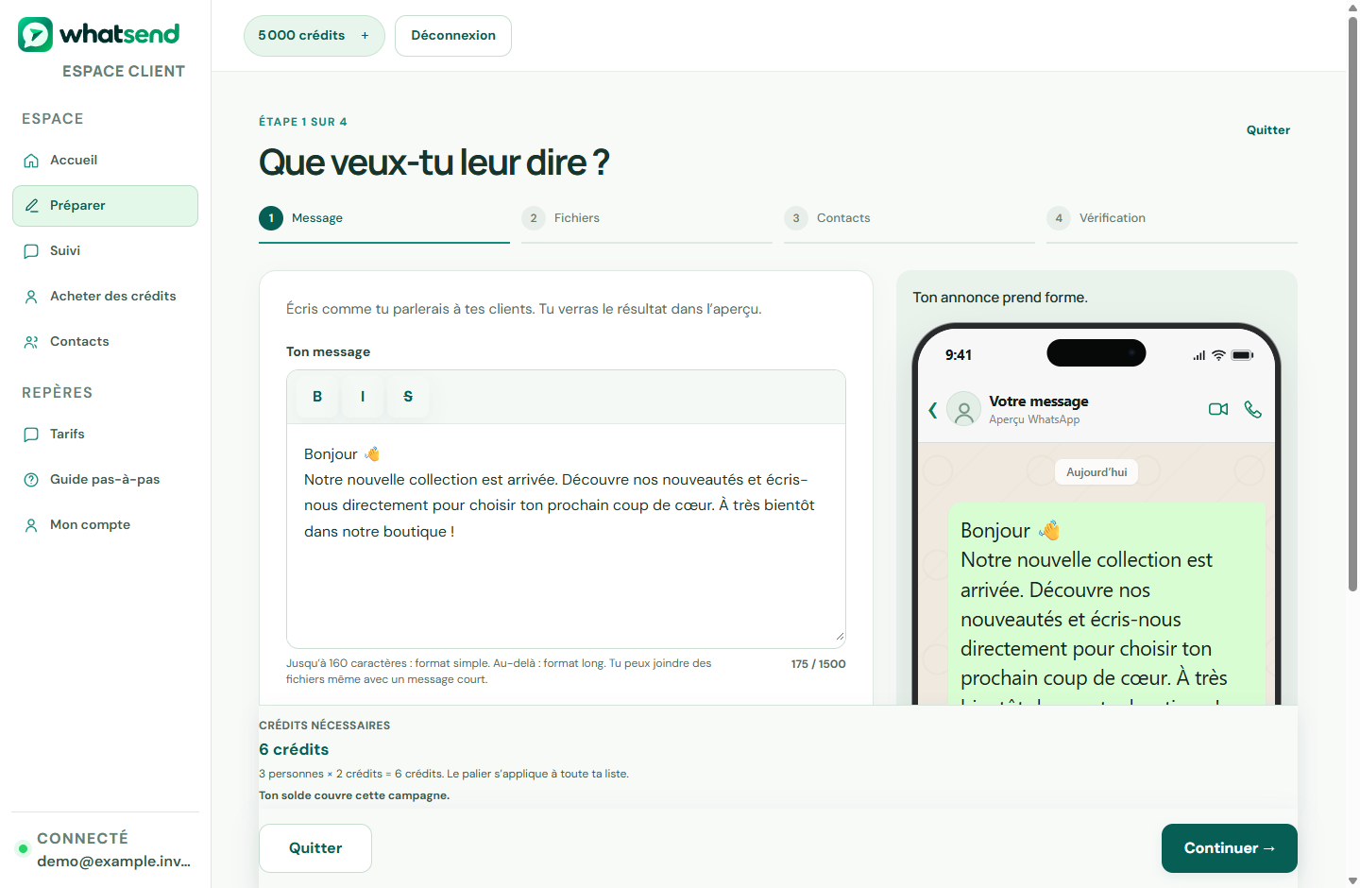Screen dimensions: 1360x888
Task: Click the "Ton solde couvre cette campagne." text
Action: [354, 795]
